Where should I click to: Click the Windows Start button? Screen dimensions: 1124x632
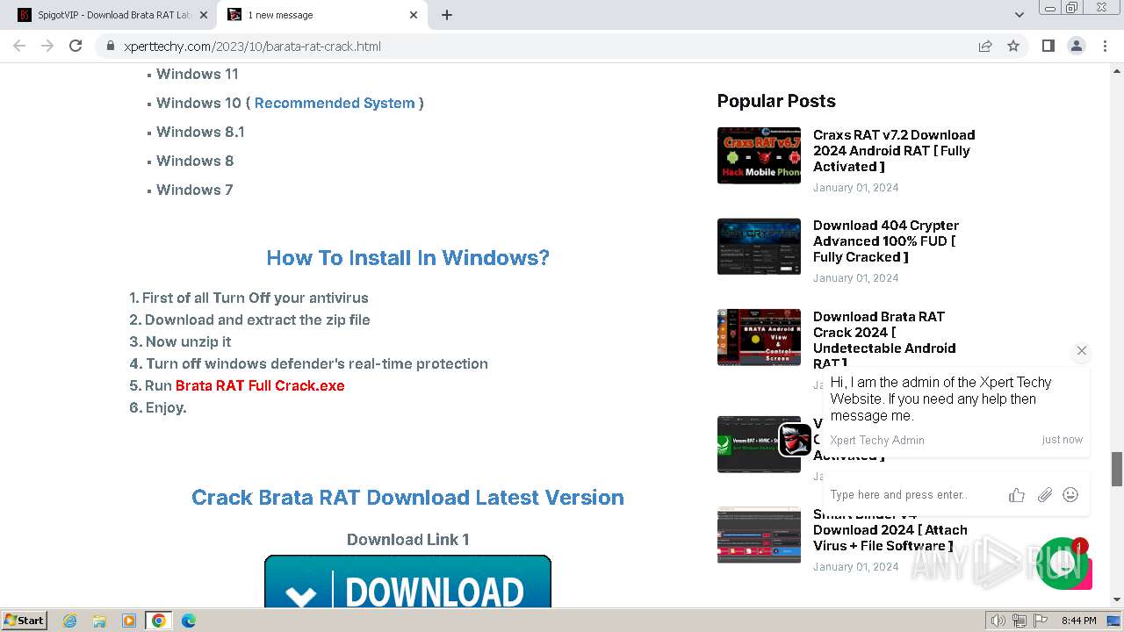25,620
